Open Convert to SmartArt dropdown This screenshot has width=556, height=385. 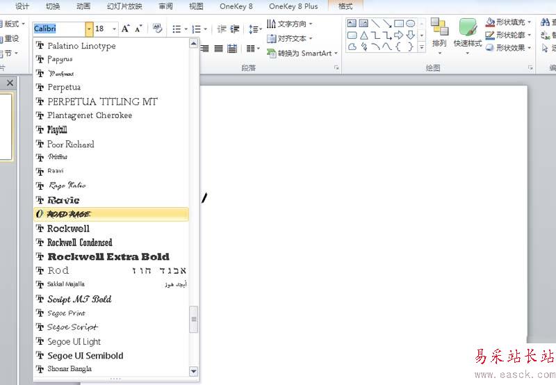[302, 54]
